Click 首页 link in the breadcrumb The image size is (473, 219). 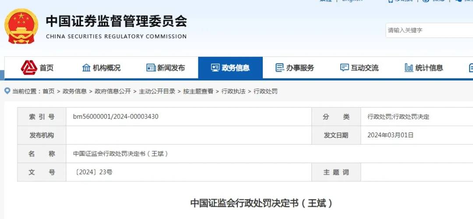pos(49,91)
